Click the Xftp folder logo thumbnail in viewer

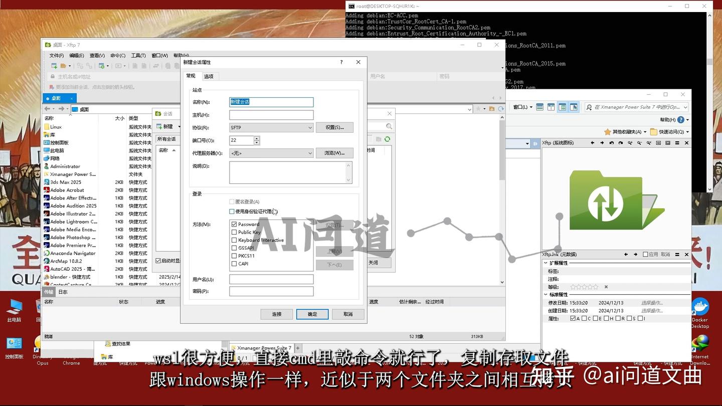coord(617,200)
